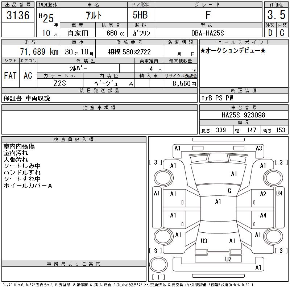Click the lot number 3136

18,15
